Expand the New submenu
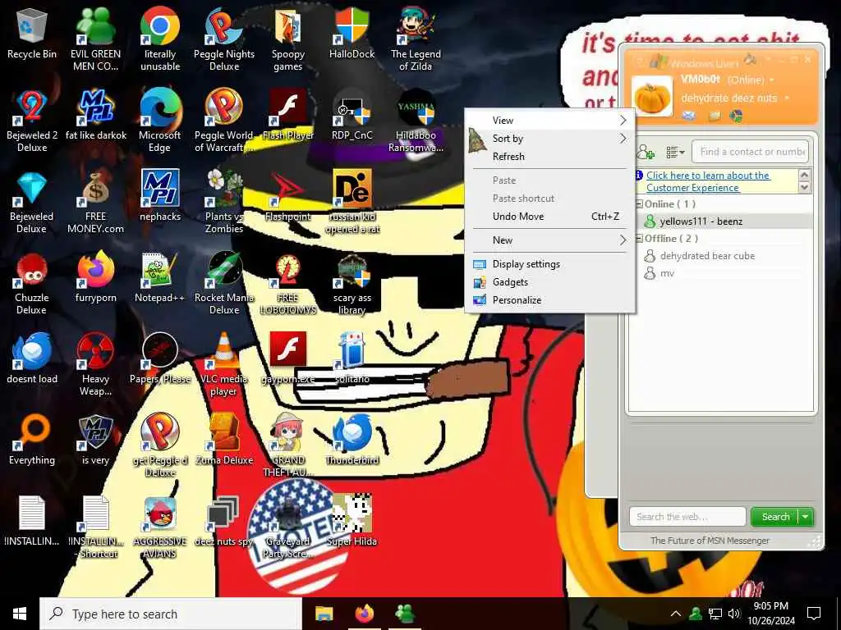Image resolution: width=841 pixels, height=630 pixels. pos(549,240)
